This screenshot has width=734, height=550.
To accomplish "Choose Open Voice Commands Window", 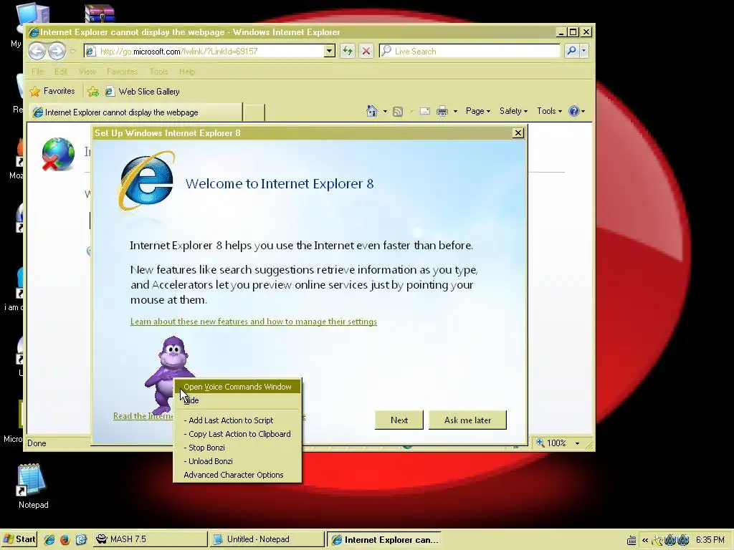I will [237, 387].
